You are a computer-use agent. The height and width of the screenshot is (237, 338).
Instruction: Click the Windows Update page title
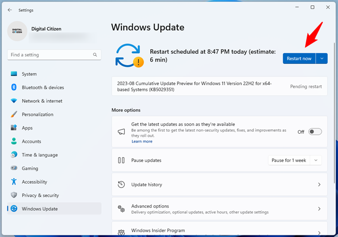(x=148, y=27)
